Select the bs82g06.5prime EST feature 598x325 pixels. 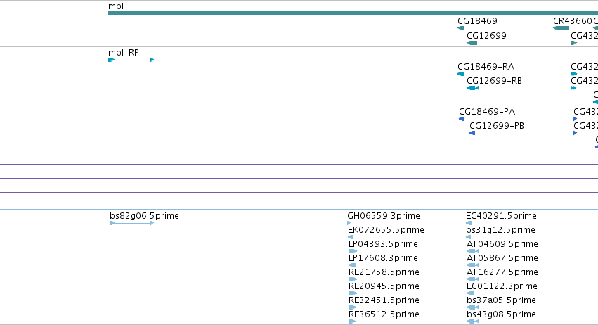[x=132, y=223]
